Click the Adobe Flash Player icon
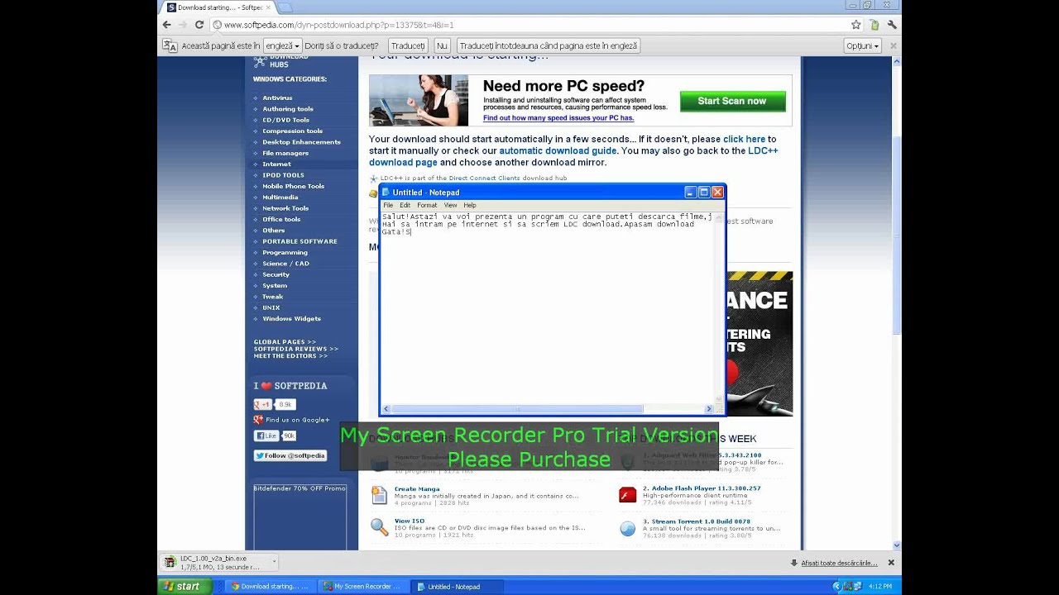This screenshot has height=595, width=1059. point(627,495)
